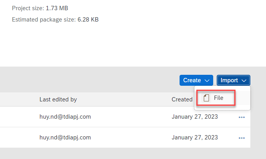The height and width of the screenshot is (159, 266).
Task: Click the 1.73 MB size value
Action: click(x=59, y=8)
